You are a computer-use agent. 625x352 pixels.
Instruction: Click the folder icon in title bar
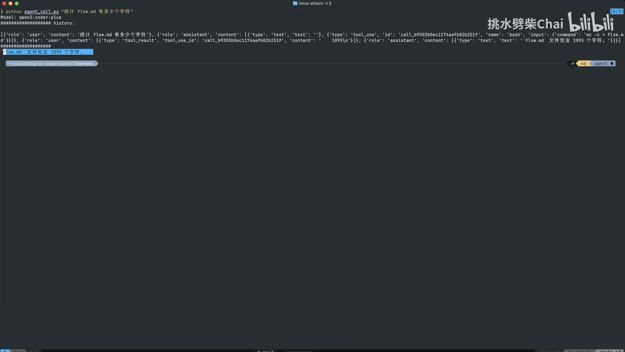[295, 3]
